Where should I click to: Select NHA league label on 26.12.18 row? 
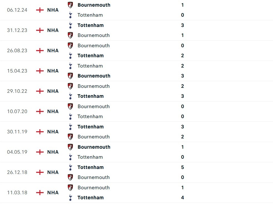tap(53, 172)
